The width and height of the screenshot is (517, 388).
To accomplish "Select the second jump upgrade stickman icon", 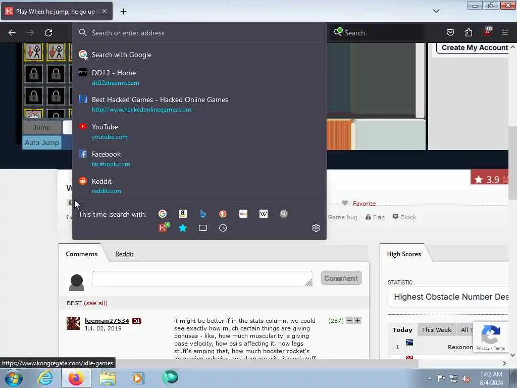I will tap(56, 52).
